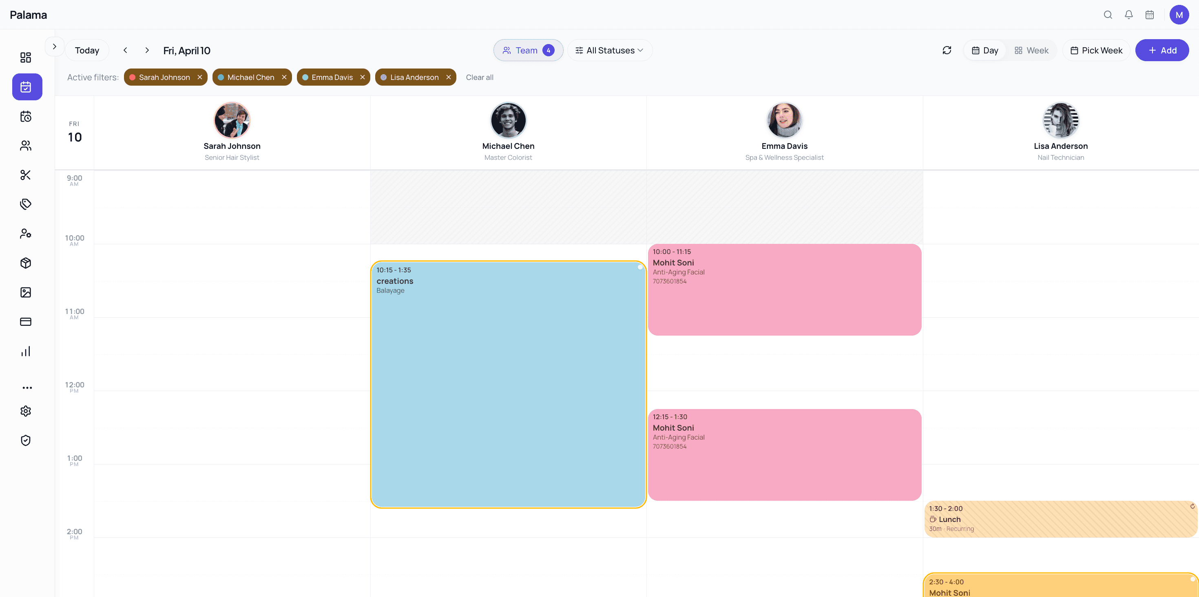Remove the Lisa Anderson filter
Screen dimensions: 1199x597
point(448,77)
